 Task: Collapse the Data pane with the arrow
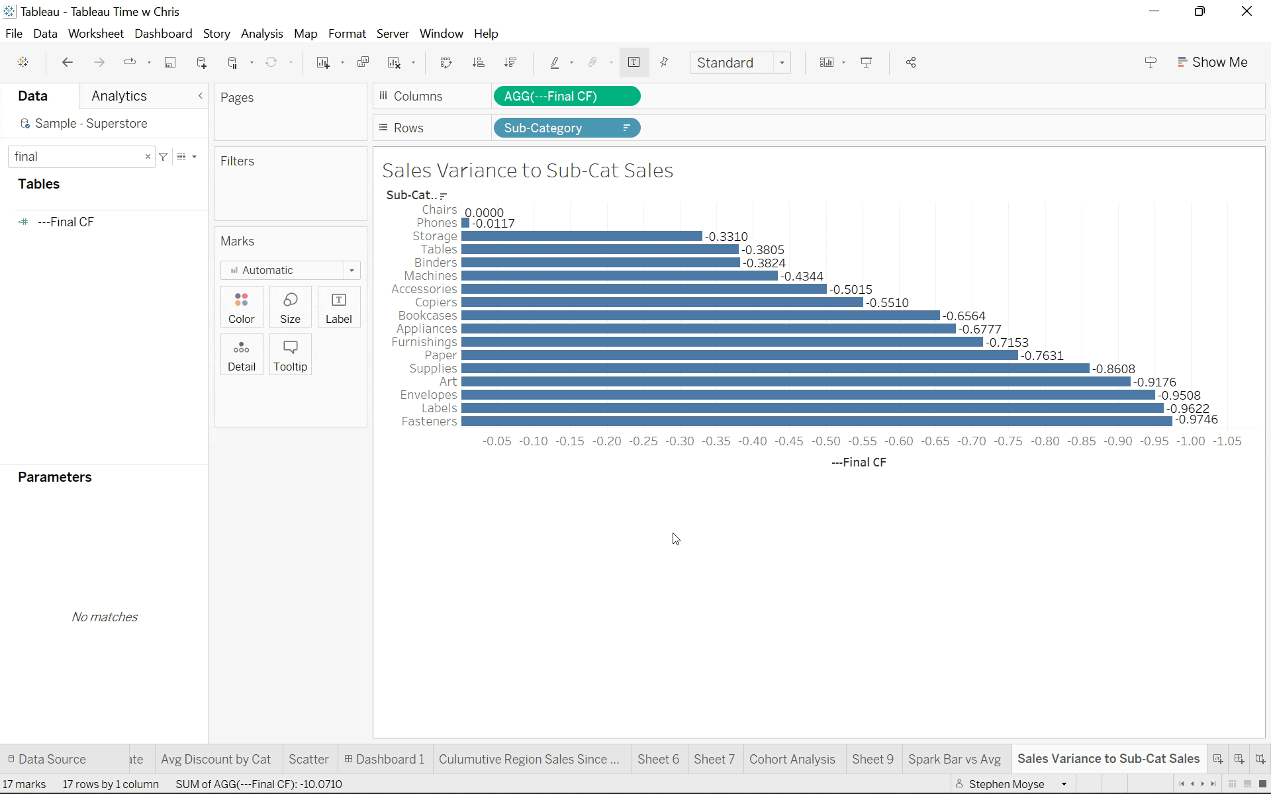(200, 96)
